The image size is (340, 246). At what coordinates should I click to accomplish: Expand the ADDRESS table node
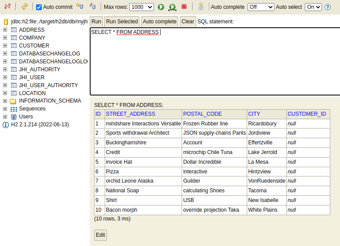pyautogui.click(x=5, y=30)
